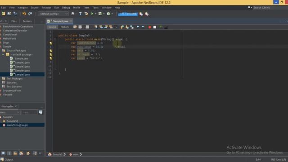Click the Debug Project icon
288x162 pixels.
(100, 14)
